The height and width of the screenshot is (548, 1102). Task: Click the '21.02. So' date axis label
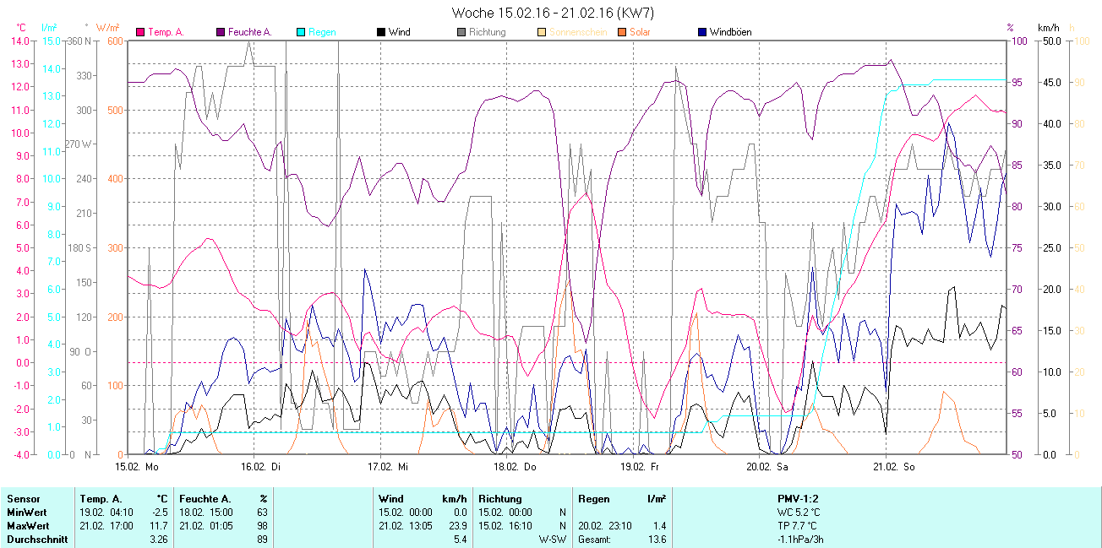(x=894, y=466)
